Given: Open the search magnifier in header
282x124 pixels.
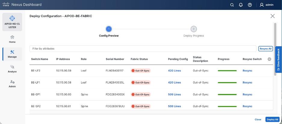Looking at the screenshot, I should [232, 5].
